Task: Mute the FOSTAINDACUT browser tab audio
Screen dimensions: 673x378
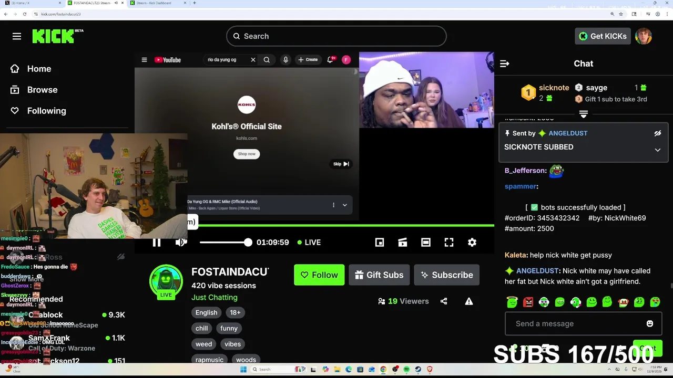Action: tap(116, 3)
